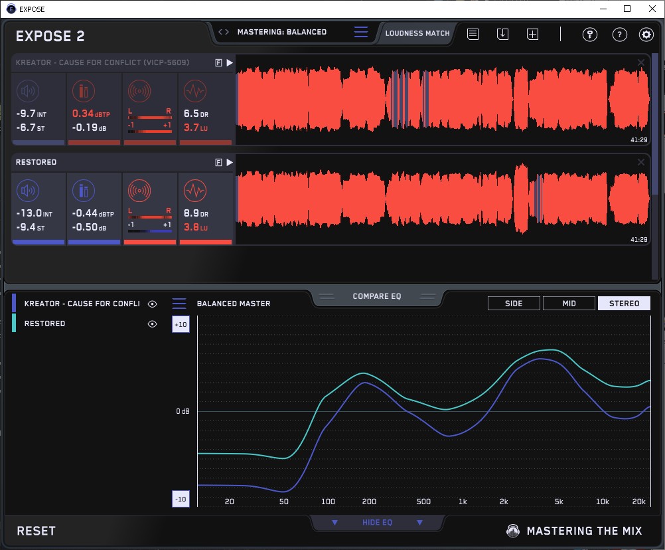Viewport: 665px width, 550px height.
Task: Click the dynamic range icon of the Kreator track
Action: tap(194, 91)
